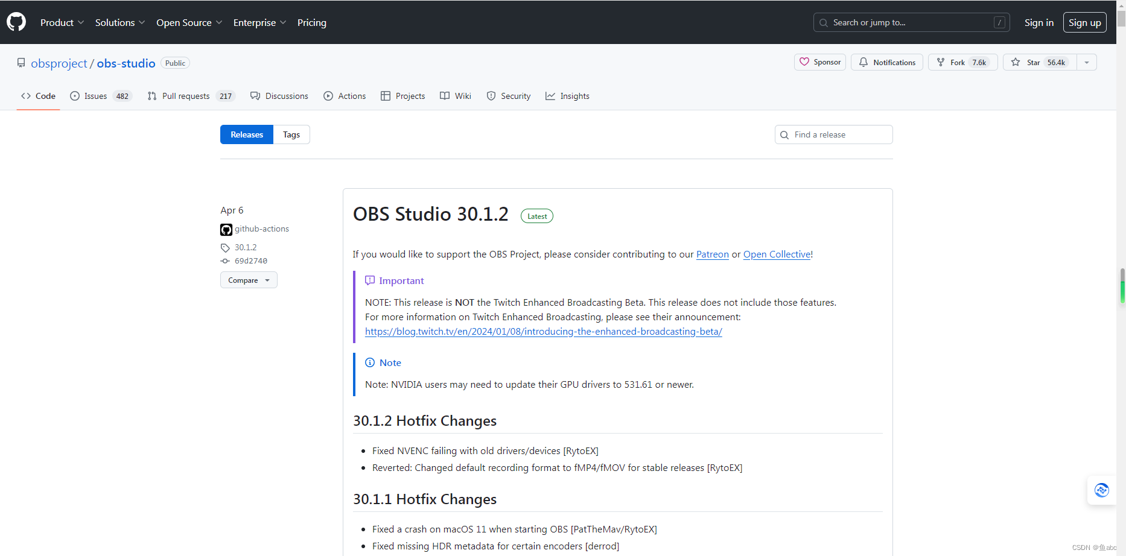Click the 7.6k fork count
1126x556 pixels.
click(x=979, y=62)
